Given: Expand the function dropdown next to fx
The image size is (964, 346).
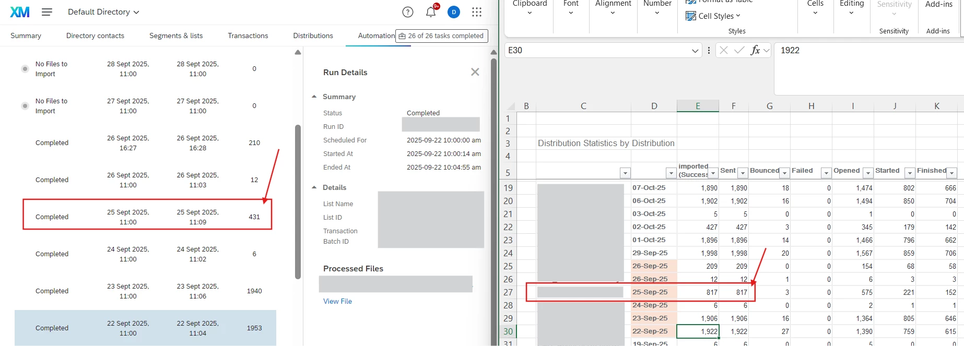Looking at the screenshot, I should (766, 51).
